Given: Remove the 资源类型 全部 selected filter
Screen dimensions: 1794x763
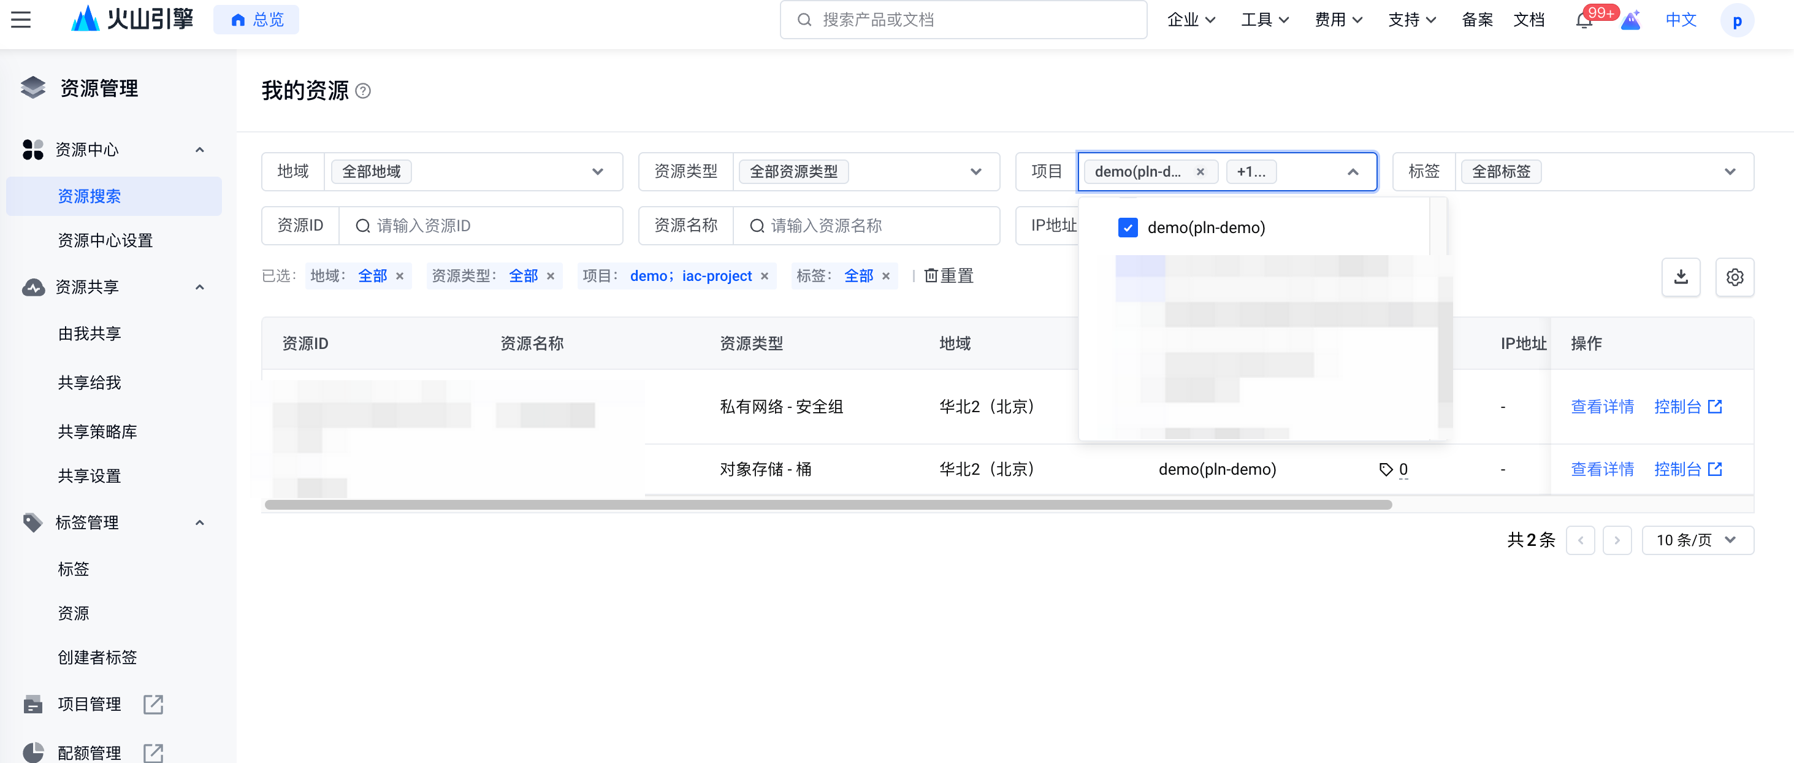Looking at the screenshot, I should click(x=550, y=276).
